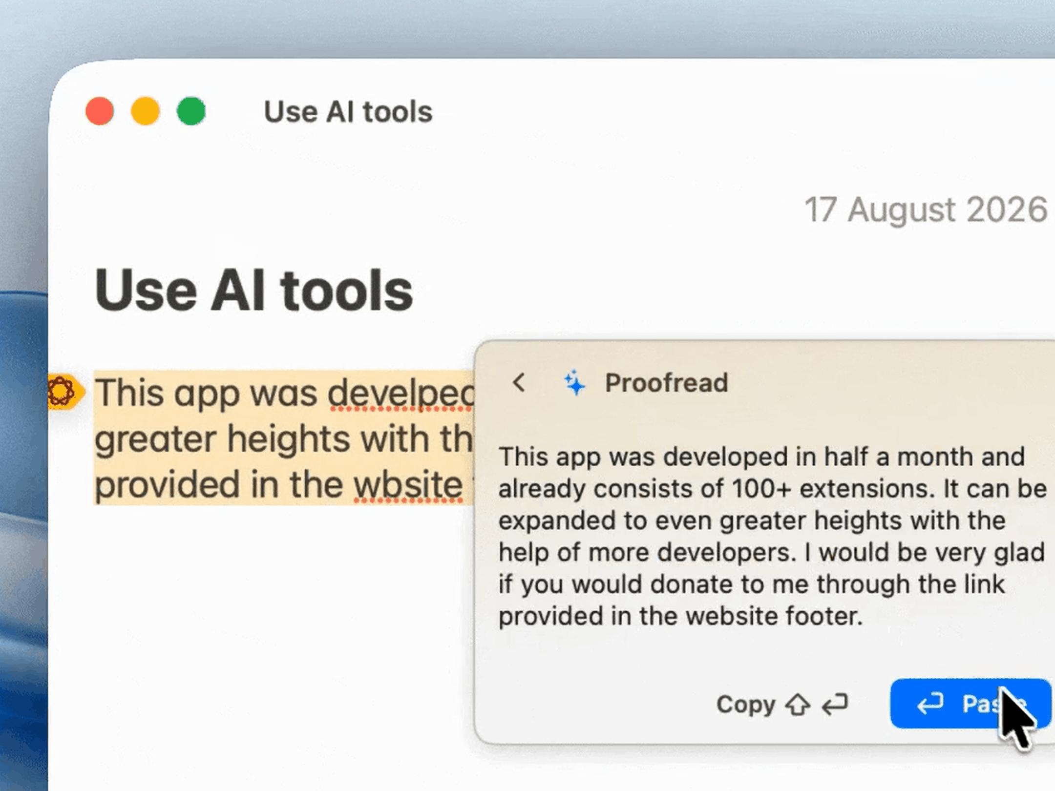Click the return arrow icon inside Paste button

930,704
